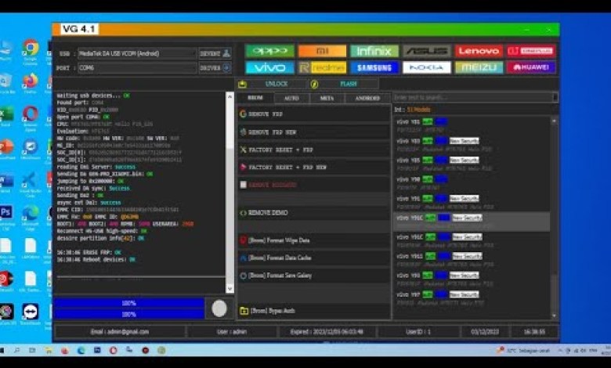The height and width of the screenshot is (368, 611).
Task: Select the Nokia brand logo
Action: (426, 67)
